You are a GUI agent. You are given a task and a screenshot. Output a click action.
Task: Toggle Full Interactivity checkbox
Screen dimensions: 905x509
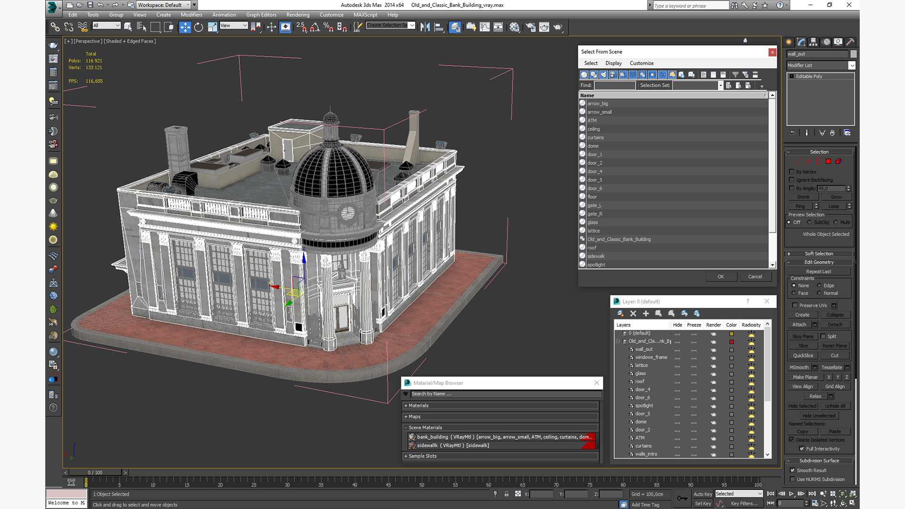point(802,449)
